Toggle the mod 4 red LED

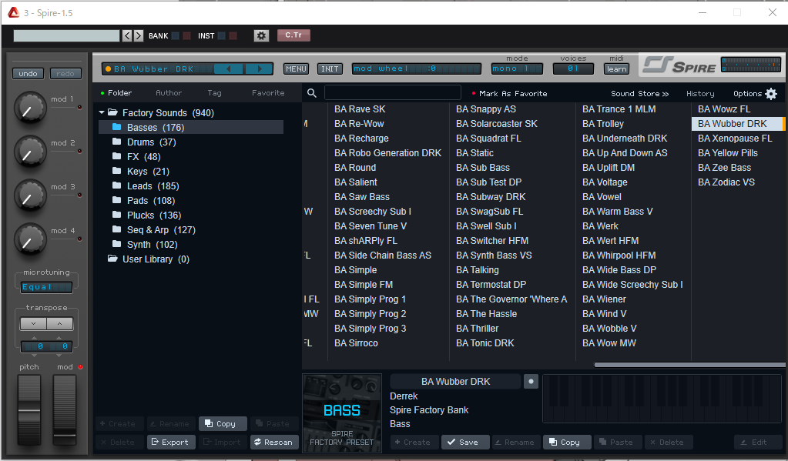[x=79, y=239]
